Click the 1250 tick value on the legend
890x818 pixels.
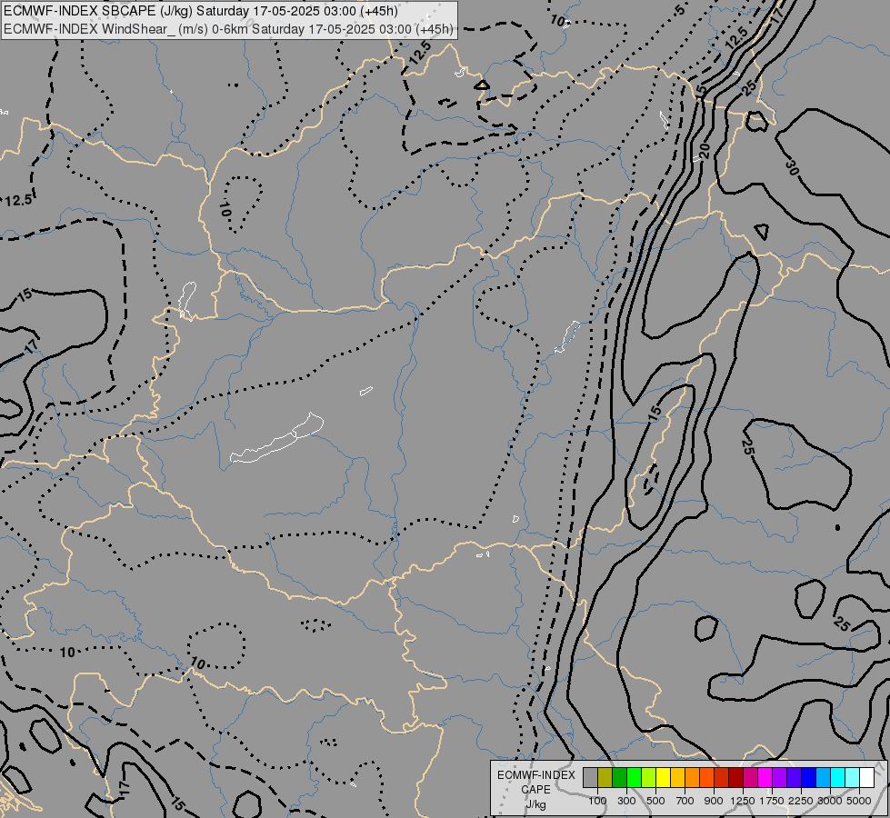pos(743,801)
